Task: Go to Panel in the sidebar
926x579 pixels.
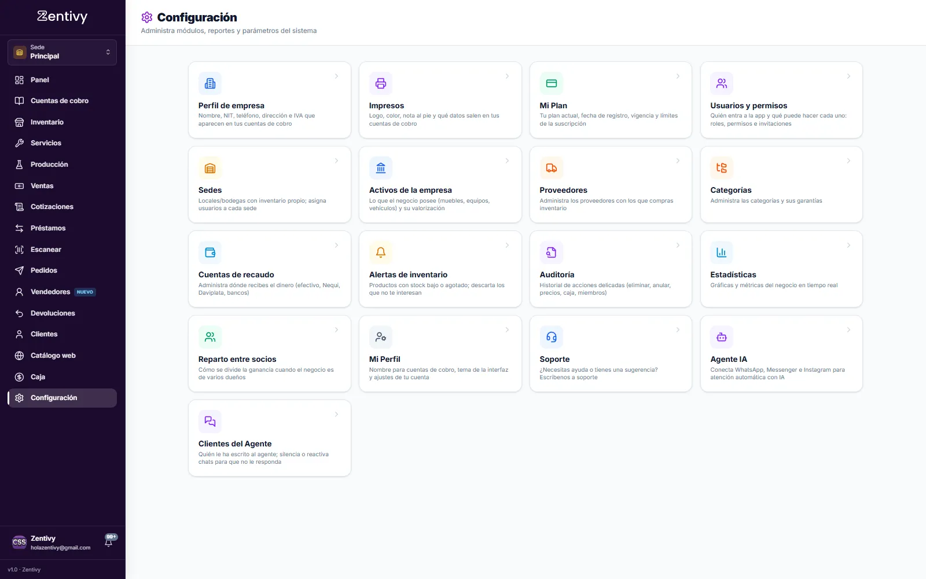Action: (x=62, y=80)
